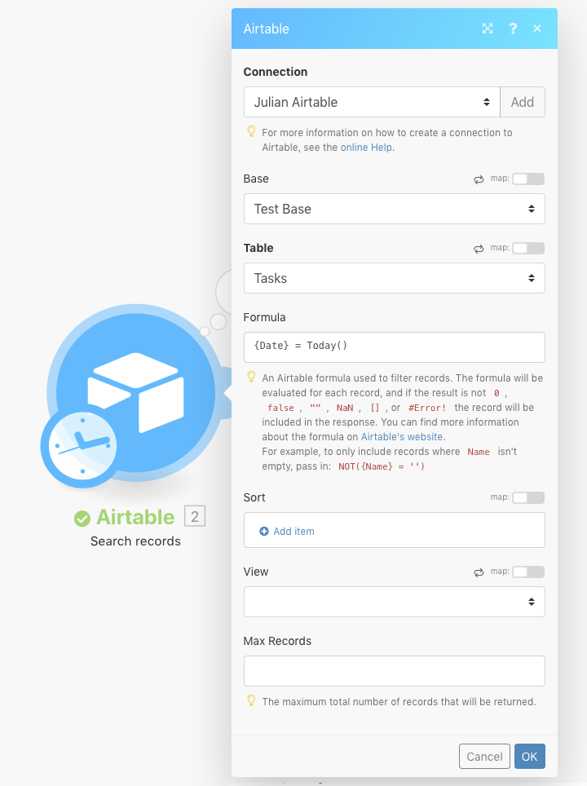Click the Airtable module cube icon
587x786 pixels.
tap(135, 392)
